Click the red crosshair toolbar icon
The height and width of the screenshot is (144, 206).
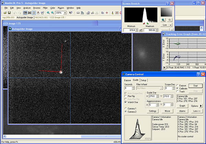(107, 13)
